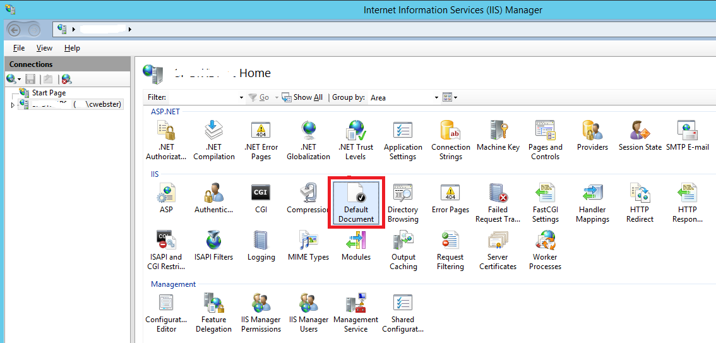This screenshot has height=343, width=716.
Task: Click into the Filter text field
Action: click(203, 97)
